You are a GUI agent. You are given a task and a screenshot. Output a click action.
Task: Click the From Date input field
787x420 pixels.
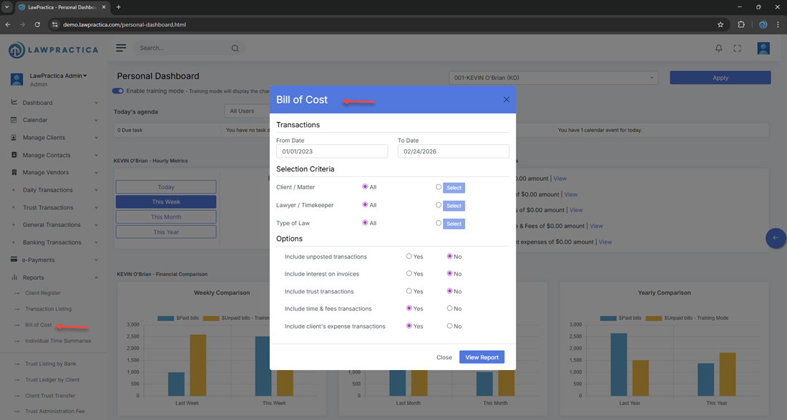click(332, 151)
